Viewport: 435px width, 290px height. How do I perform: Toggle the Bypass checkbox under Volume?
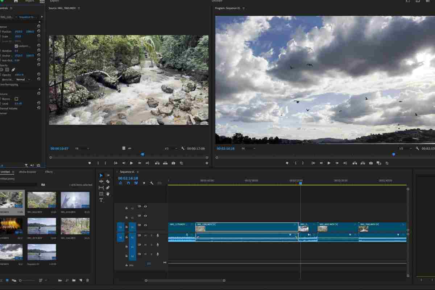16,99
